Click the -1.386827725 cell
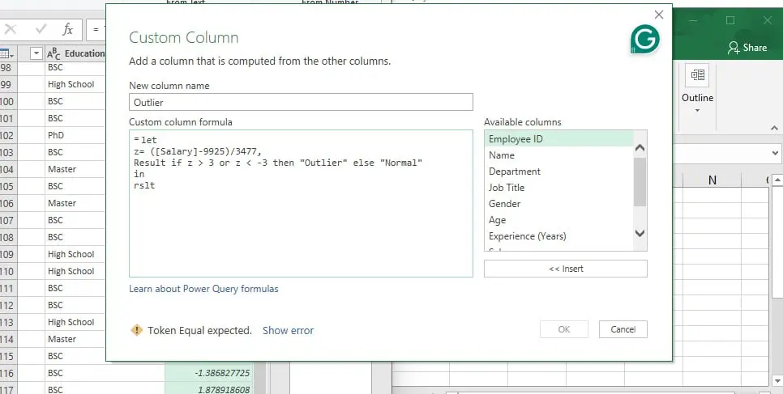 (x=209, y=373)
